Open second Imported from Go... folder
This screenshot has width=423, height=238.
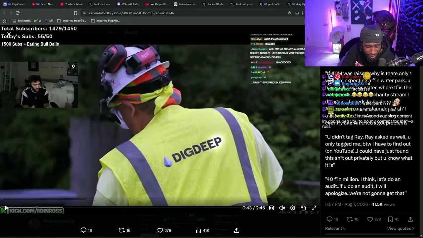pos(105,20)
